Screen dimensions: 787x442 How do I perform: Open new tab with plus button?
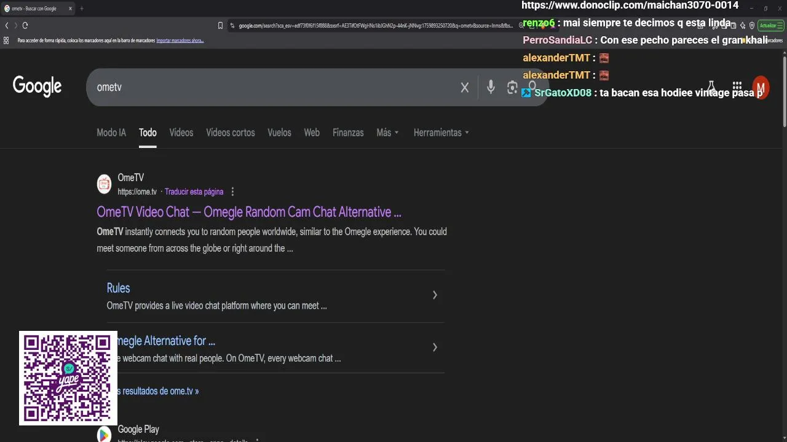(x=82, y=9)
